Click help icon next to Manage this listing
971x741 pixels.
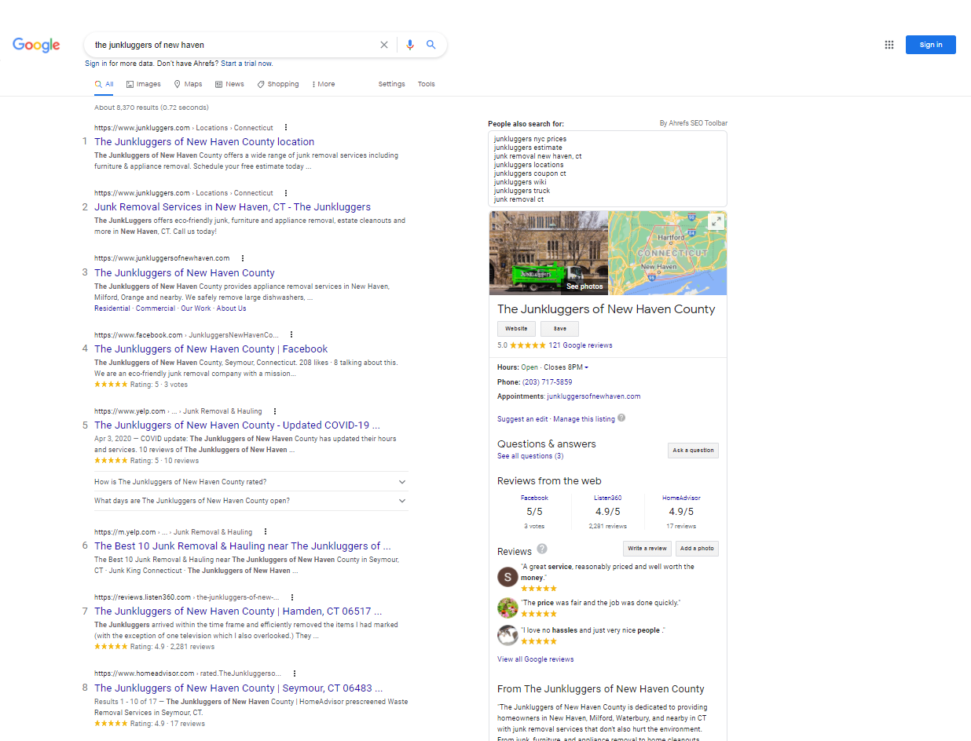[621, 418]
